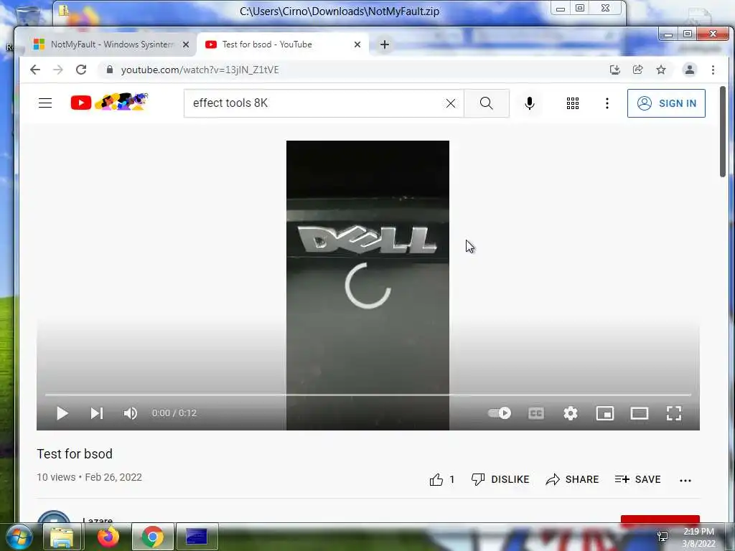Open the Chrome profile icon
735x551 pixels.
coord(690,70)
